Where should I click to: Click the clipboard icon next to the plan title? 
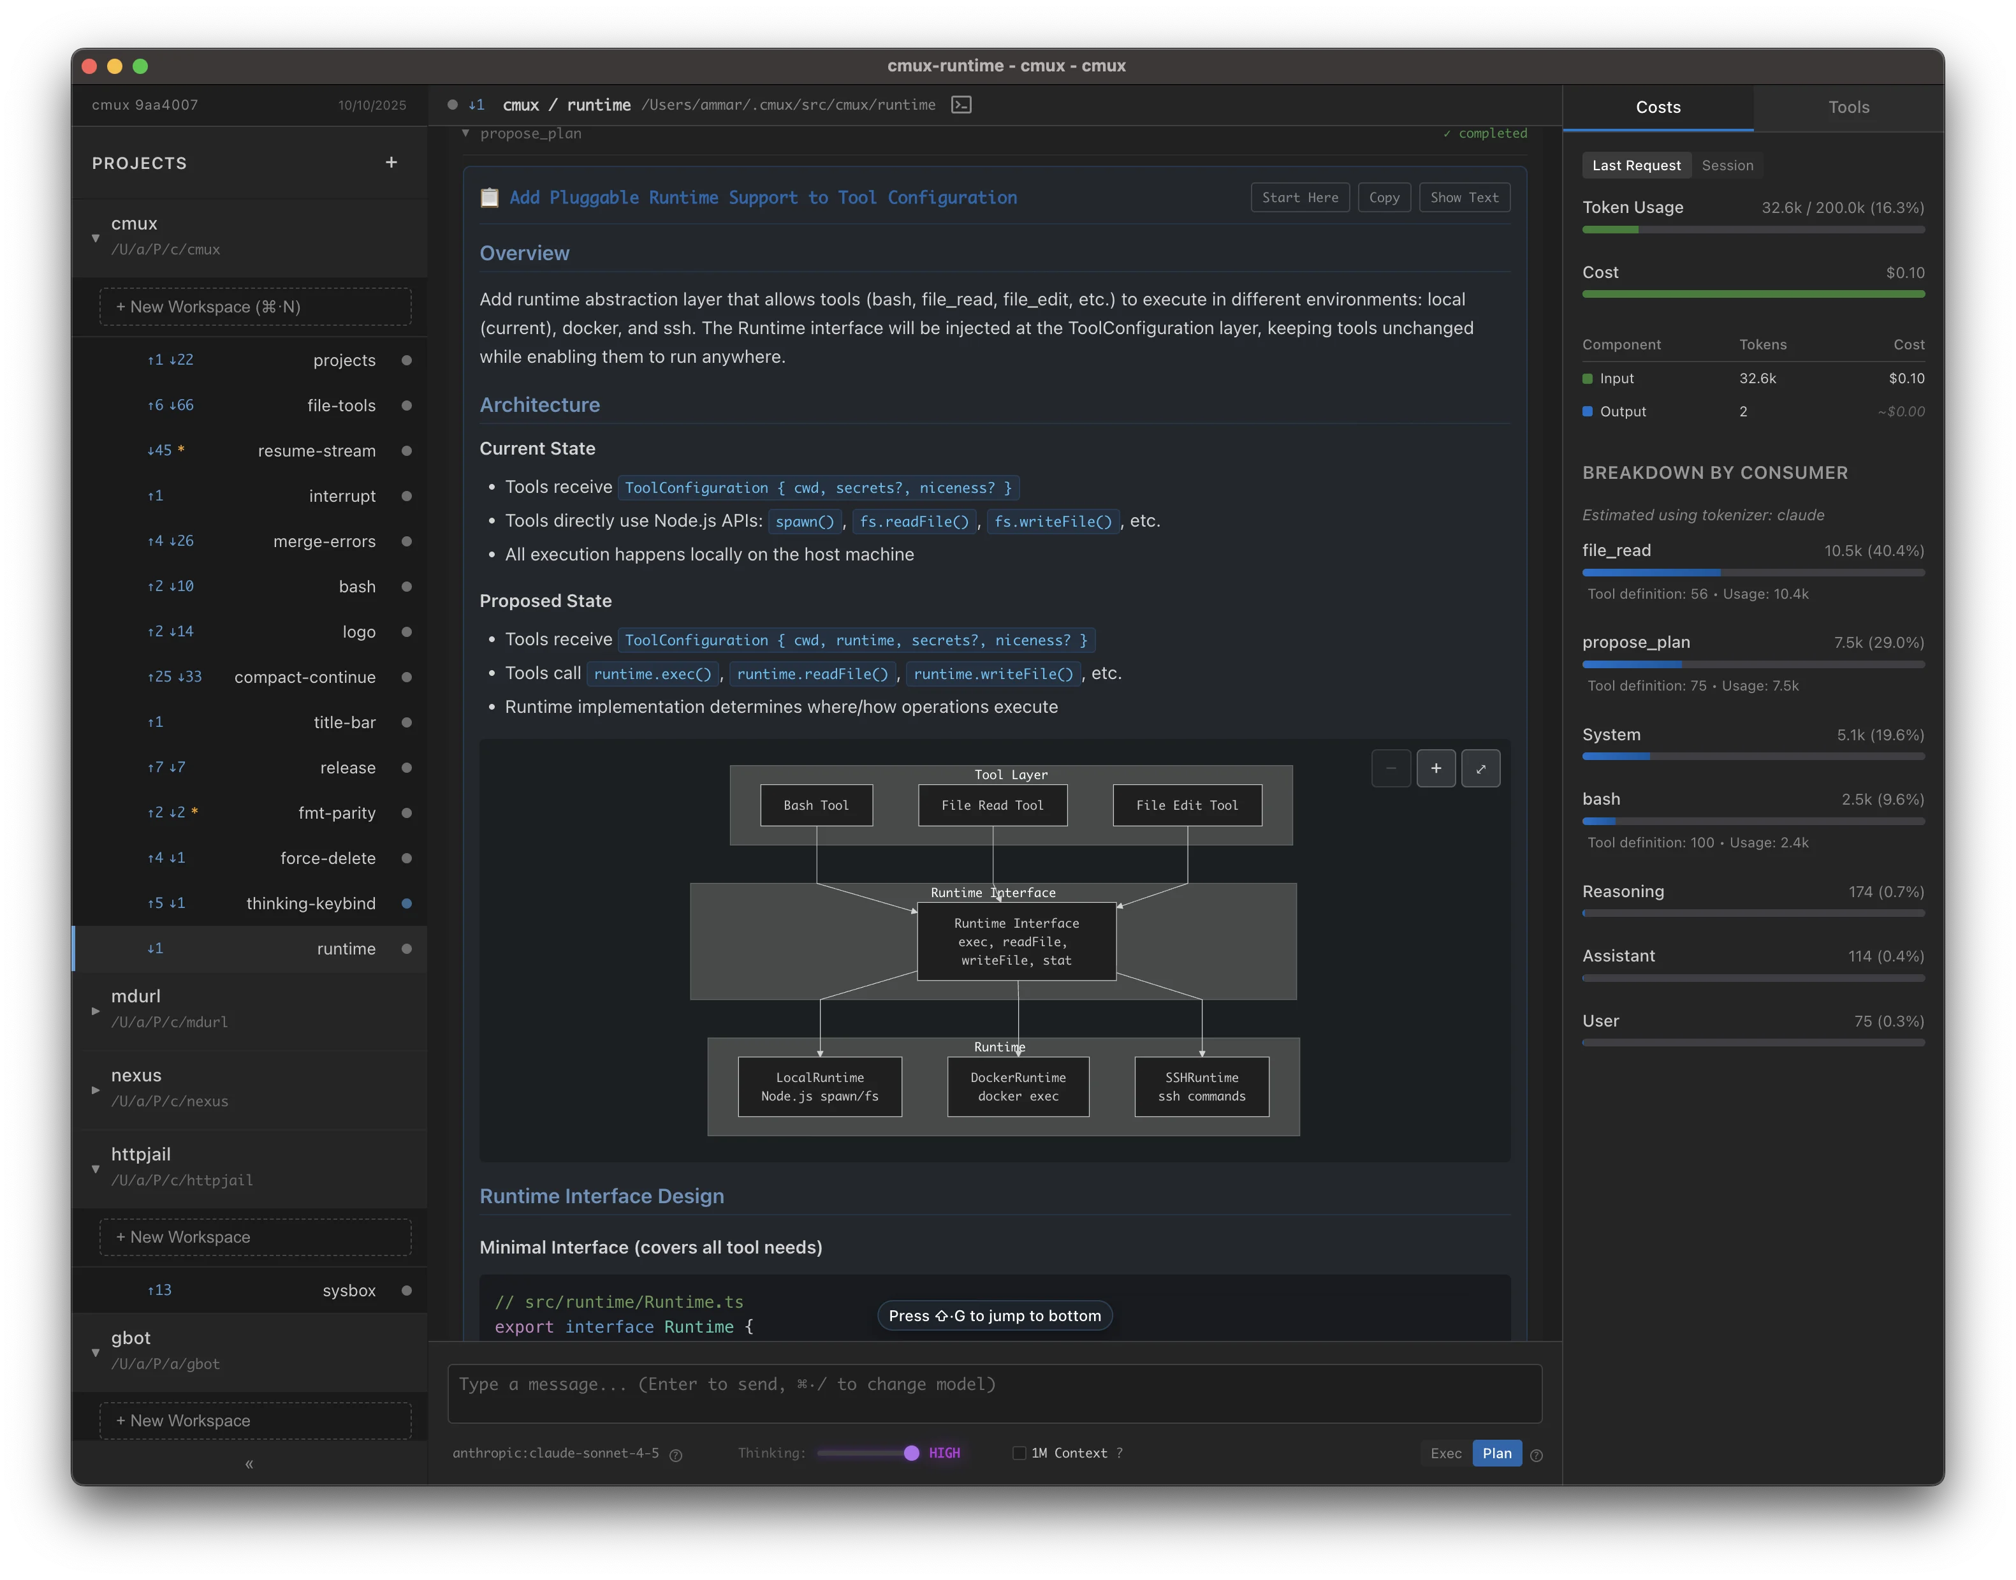coord(490,197)
